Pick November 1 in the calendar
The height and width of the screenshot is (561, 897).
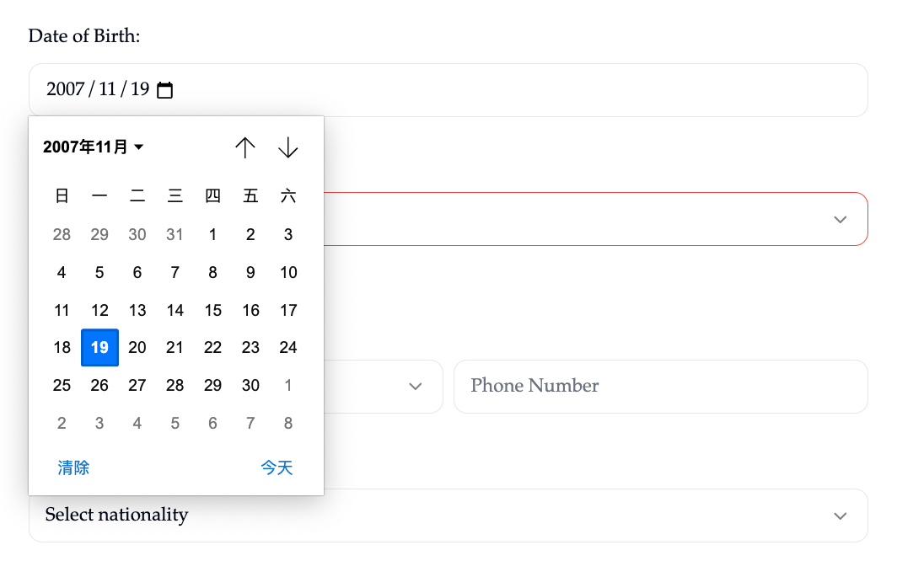point(212,234)
